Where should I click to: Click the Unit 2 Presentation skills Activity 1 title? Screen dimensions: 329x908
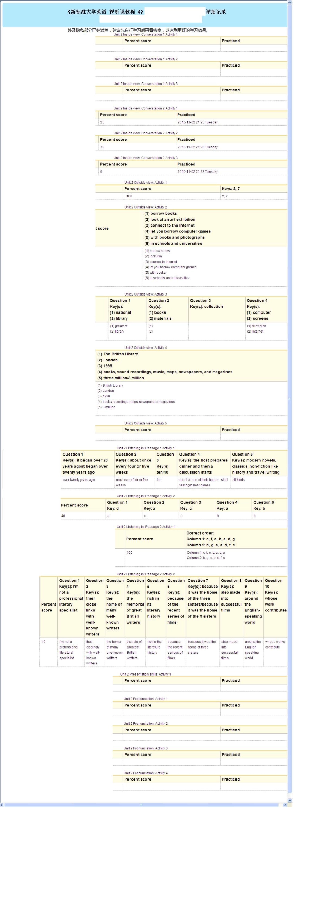click(145, 674)
